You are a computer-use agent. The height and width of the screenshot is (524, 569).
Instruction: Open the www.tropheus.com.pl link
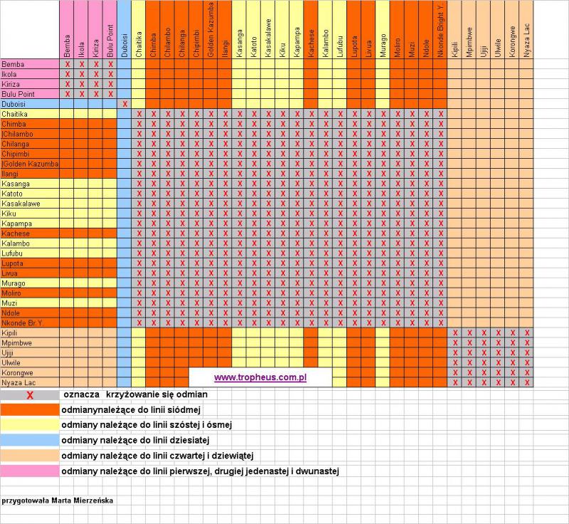pyautogui.click(x=260, y=377)
